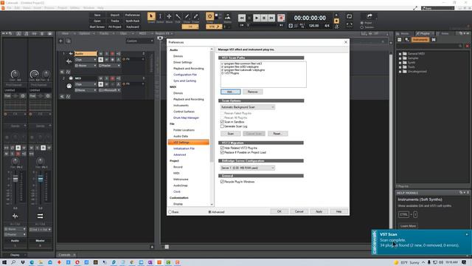Click the Marks icon
Screen dimensions: 472x266
click(228, 17)
